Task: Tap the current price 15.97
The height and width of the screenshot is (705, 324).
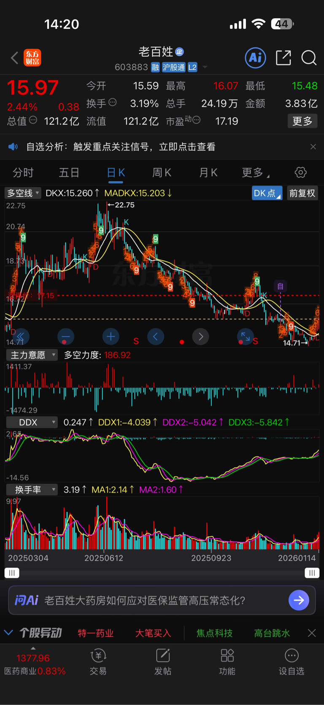Action: pyautogui.click(x=32, y=87)
